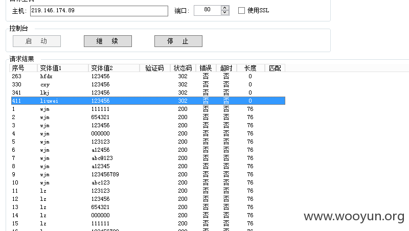Image resolution: width=409 pixels, height=231 pixels.
Task: Click the port number field showing 80
Action: [x=208, y=10]
